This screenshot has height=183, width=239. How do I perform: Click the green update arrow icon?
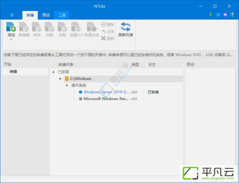click(x=211, y=15)
